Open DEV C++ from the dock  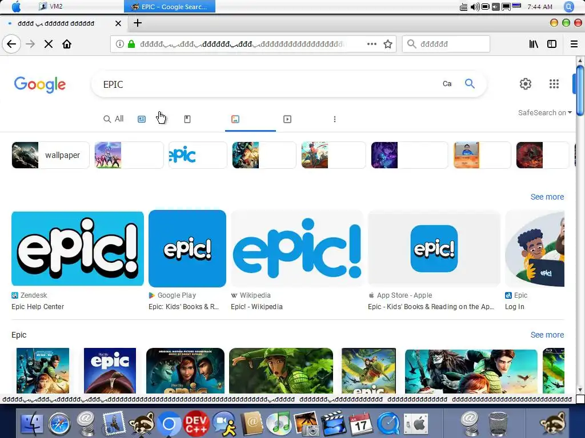click(x=197, y=424)
